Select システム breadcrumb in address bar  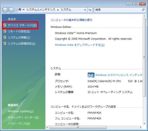(x=66, y=10)
